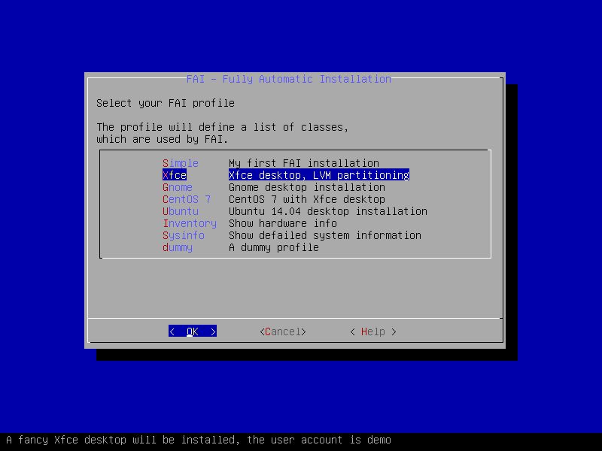Click the Cancel button
Viewport: 602px width, 451px height.
pos(283,331)
